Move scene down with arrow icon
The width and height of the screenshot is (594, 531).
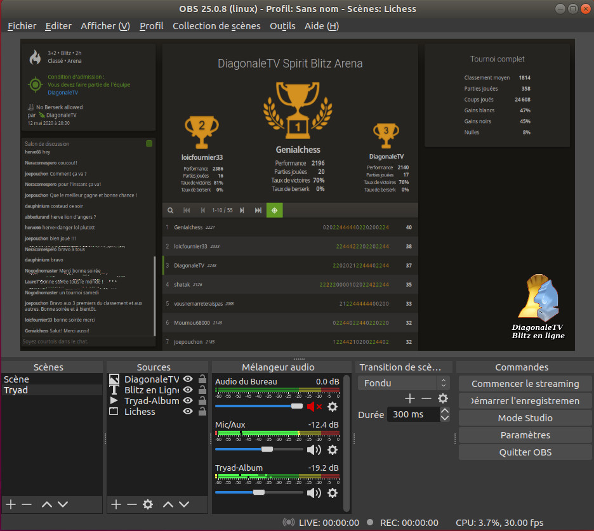[x=63, y=504]
